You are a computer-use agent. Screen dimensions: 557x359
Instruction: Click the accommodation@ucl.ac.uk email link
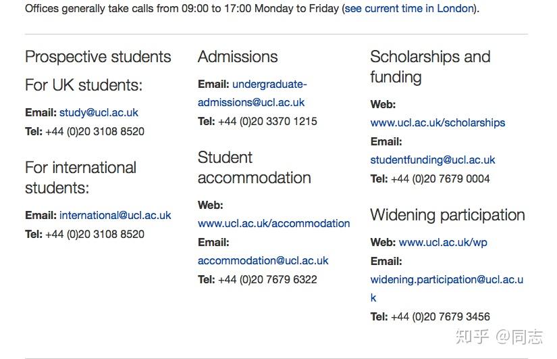(263, 260)
